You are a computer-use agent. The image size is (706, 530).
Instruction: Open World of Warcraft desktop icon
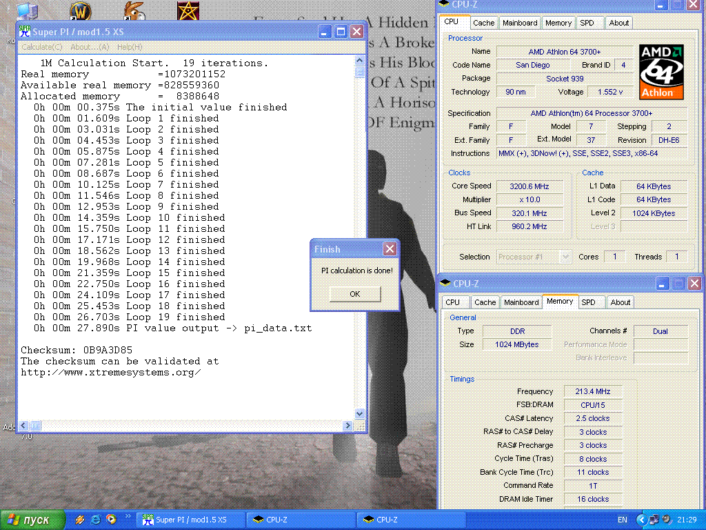(x=80, y=11)
